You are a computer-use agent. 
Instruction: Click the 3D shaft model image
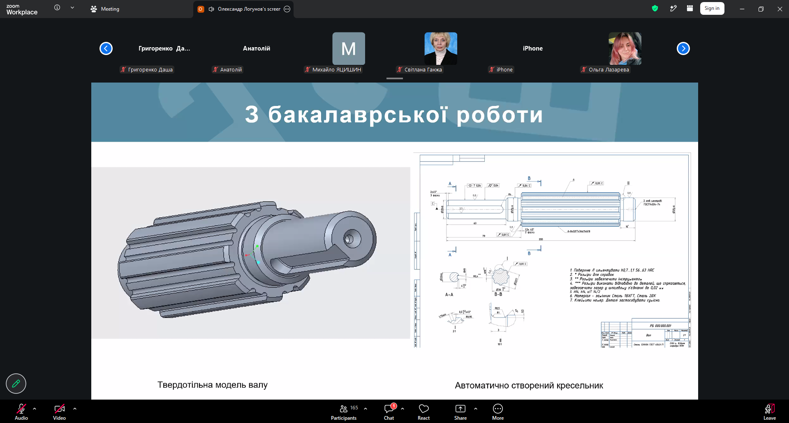[x=251, y=253]
